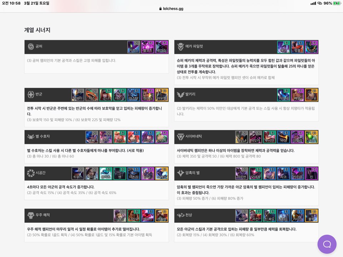Viewport: 343px width, 257px height.
Task: Click the 메카 파일럿 trait emblem
Action: [x=180, y=46]
